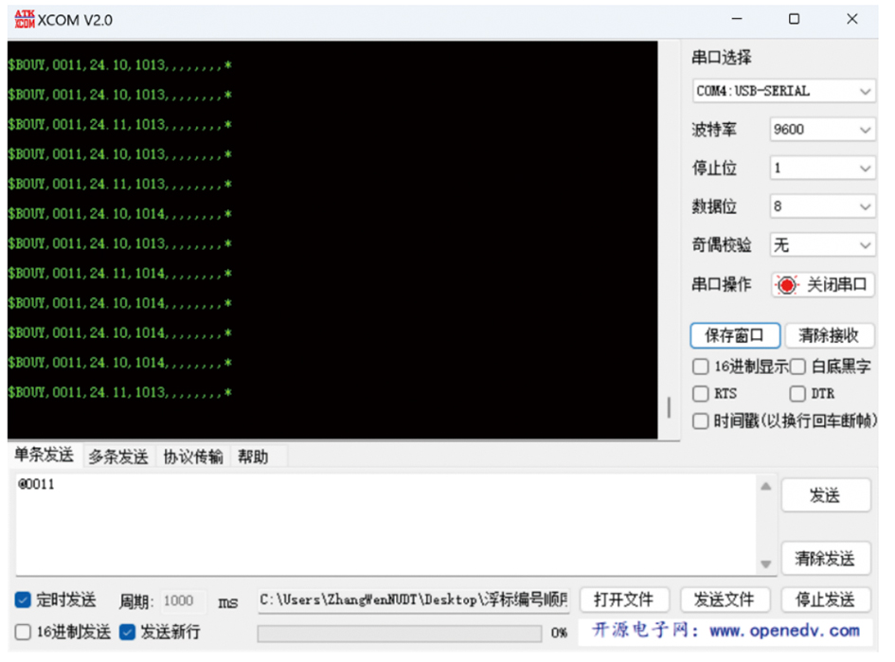The image size is (895, 662).
Task: Uncheck the 定时发送 checkbox
Action: tap(24, 600)
